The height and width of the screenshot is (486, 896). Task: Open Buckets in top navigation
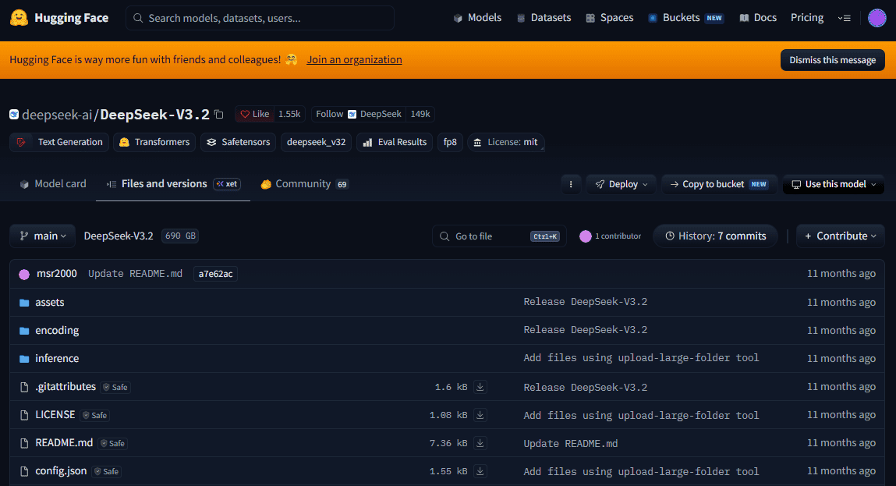(685, 18)
